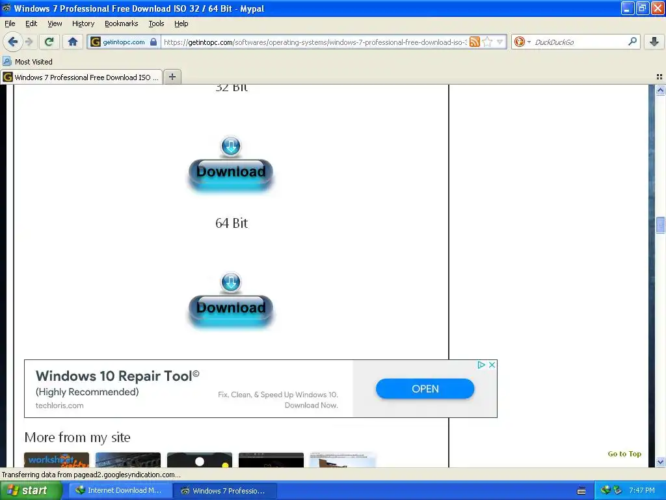Screen dimensions: 666x500
Task: Click the techloris.com ad link
Action: pyautogui.click(x=59, y=405)
